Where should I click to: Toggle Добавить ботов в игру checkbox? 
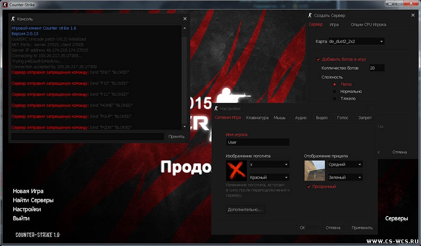[x=318, y=59]
